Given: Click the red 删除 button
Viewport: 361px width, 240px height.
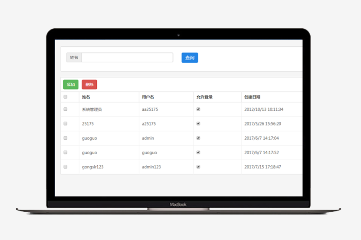Looking at the screenshot, I should click(89, 85).
